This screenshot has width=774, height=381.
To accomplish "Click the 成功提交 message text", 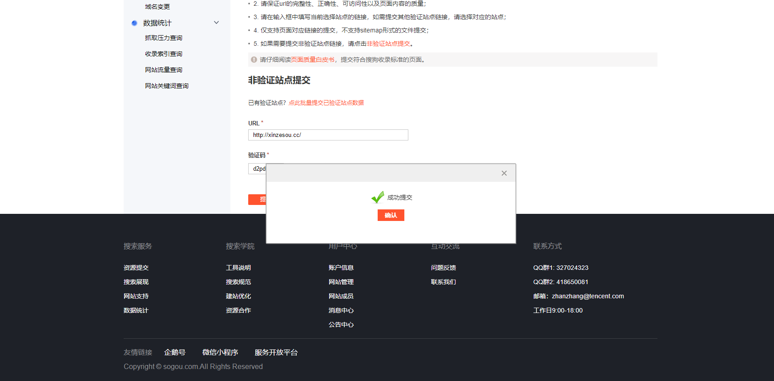I will tap(400, 197).
